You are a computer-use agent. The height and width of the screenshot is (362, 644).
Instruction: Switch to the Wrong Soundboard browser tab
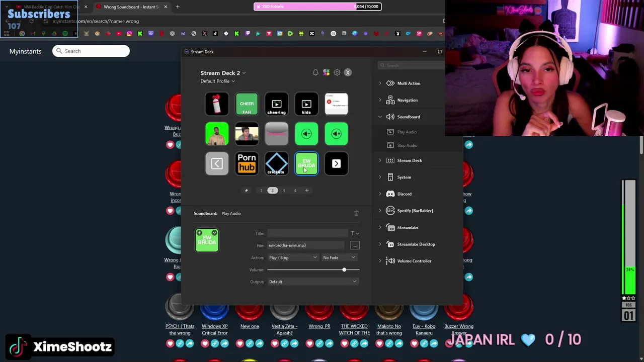coord(131,7)
